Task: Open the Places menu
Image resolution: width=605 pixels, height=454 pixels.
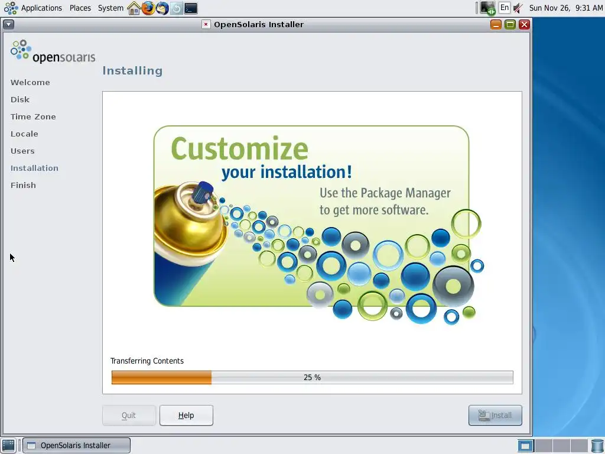Action: pos(80,8)
